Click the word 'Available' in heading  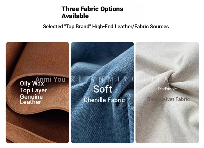pos(75,16)
